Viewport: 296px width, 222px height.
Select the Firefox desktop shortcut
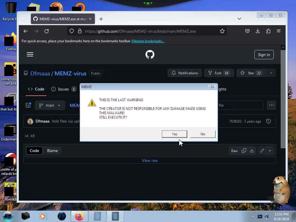coord(10,42)
